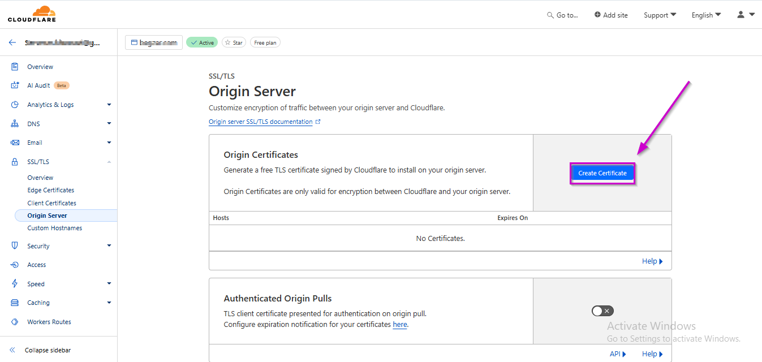
Task: Click the Origin Certificates section title
Action: pyautogui.click(x=261, y=155)
